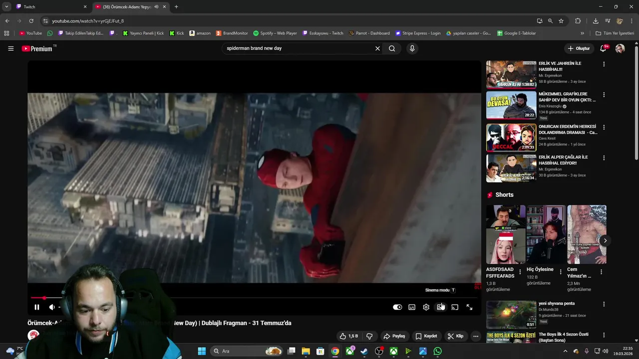This screenshot has width=639, height=359.
Task: Switch to the Twitch browser tab
Action: (x=51, y=7)
